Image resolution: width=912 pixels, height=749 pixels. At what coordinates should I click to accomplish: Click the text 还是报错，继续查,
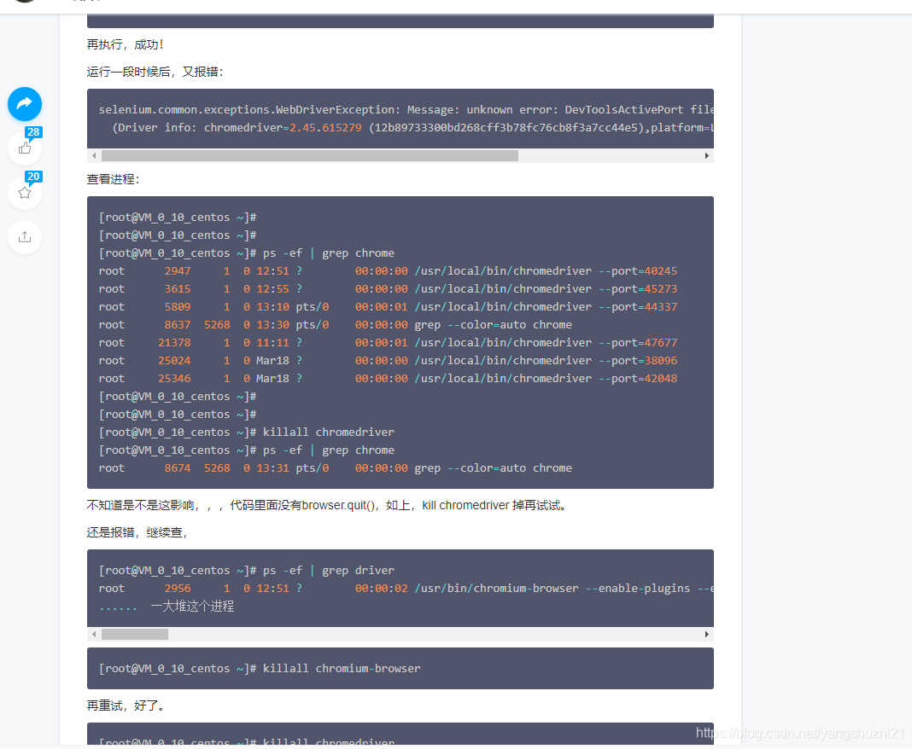coord(137,532)
